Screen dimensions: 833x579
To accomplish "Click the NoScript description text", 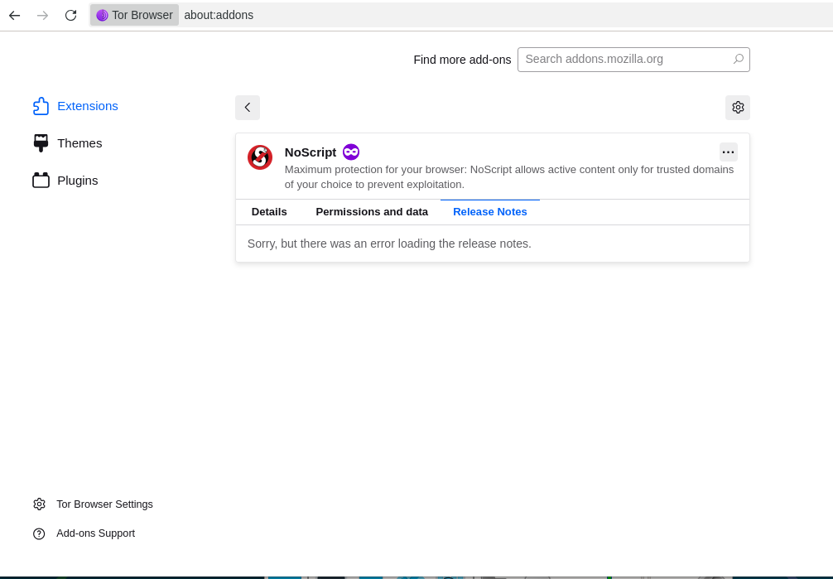I will (509, 177).
